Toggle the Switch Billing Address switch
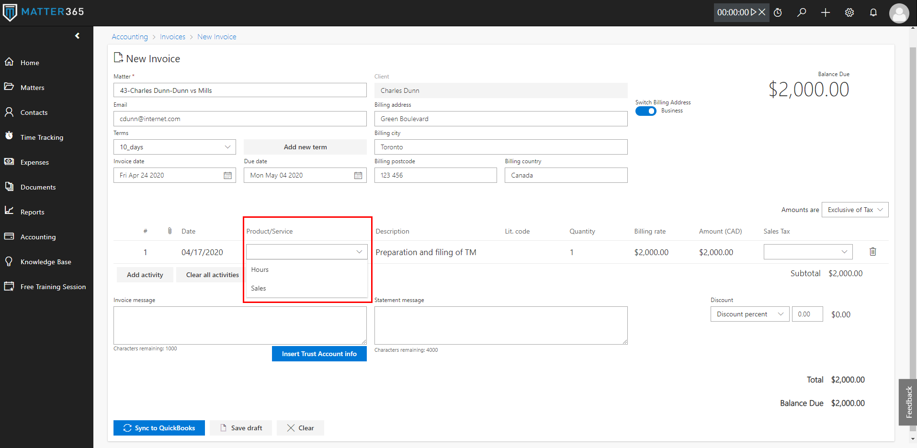This screenshot has width=917, height=448. pos(645,111)
